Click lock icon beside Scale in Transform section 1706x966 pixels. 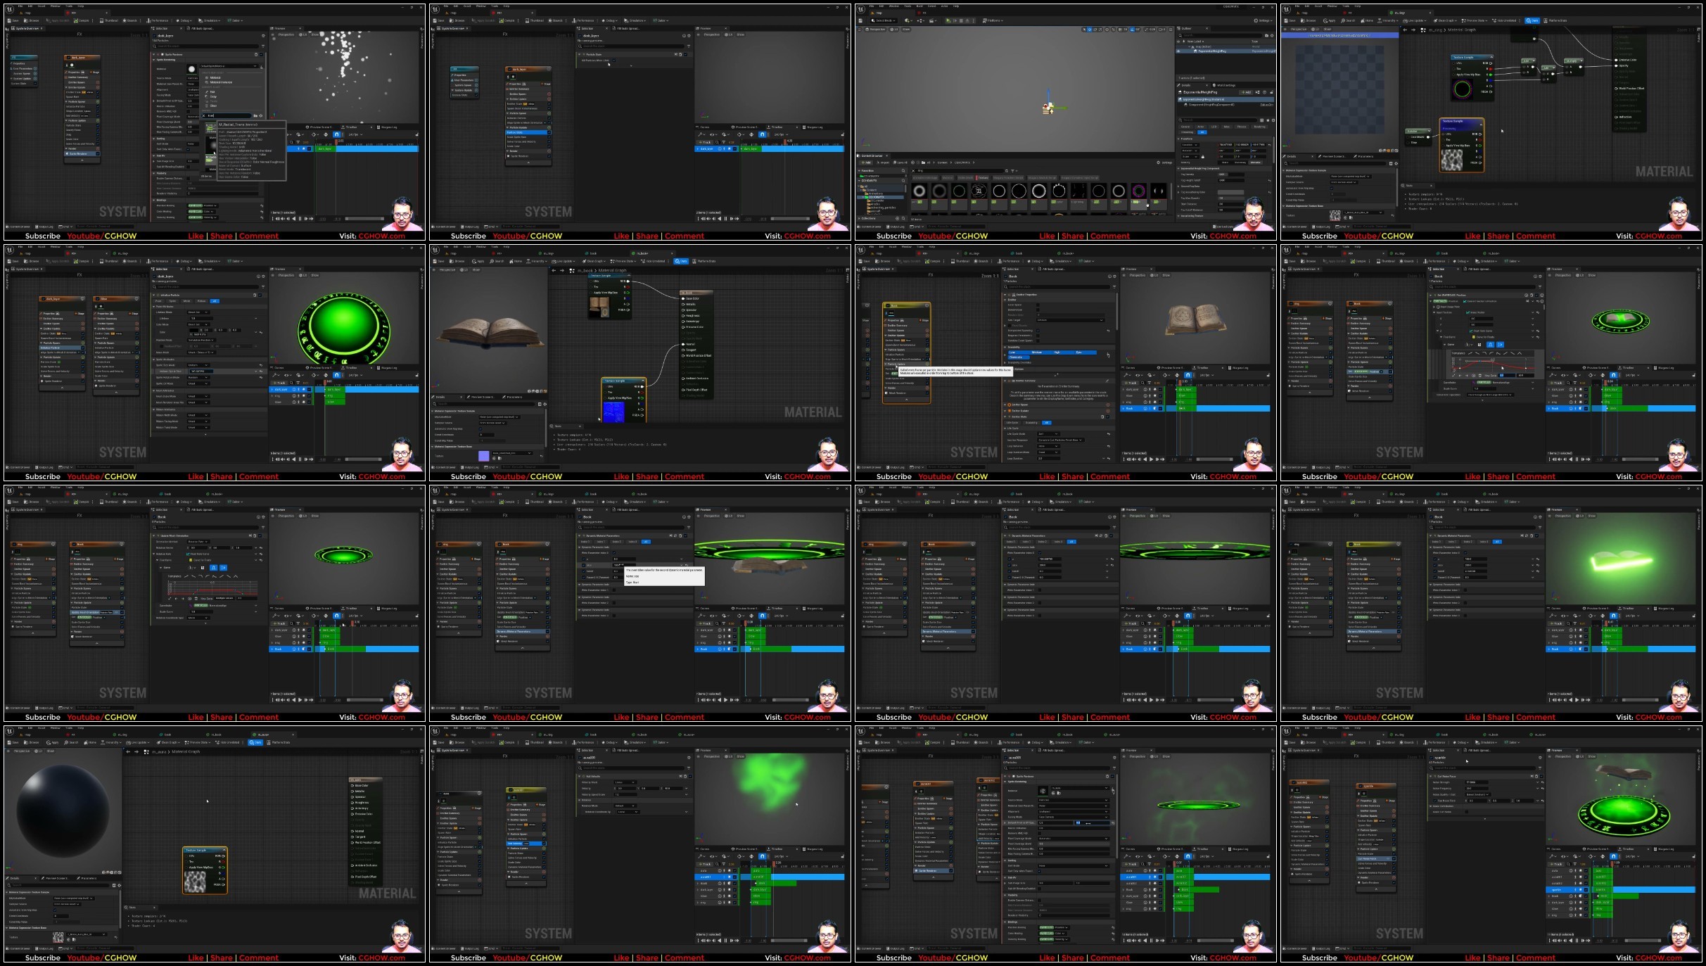pyautogui.click(x=1202, y=156)
